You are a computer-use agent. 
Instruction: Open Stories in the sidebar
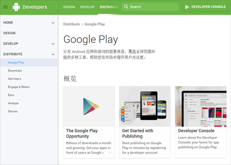13,112
